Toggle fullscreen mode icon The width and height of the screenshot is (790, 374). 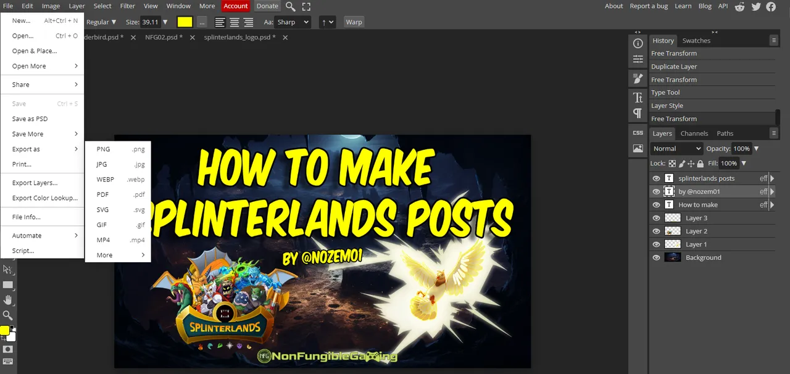306,6
